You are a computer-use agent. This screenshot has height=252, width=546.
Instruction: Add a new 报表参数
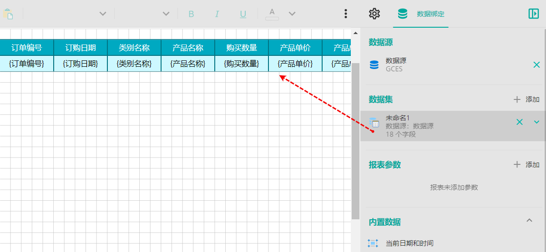(x=526, y=164)
